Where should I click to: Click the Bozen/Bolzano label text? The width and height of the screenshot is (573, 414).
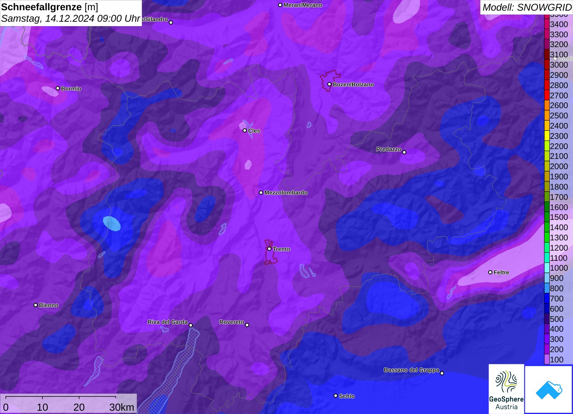353,84
